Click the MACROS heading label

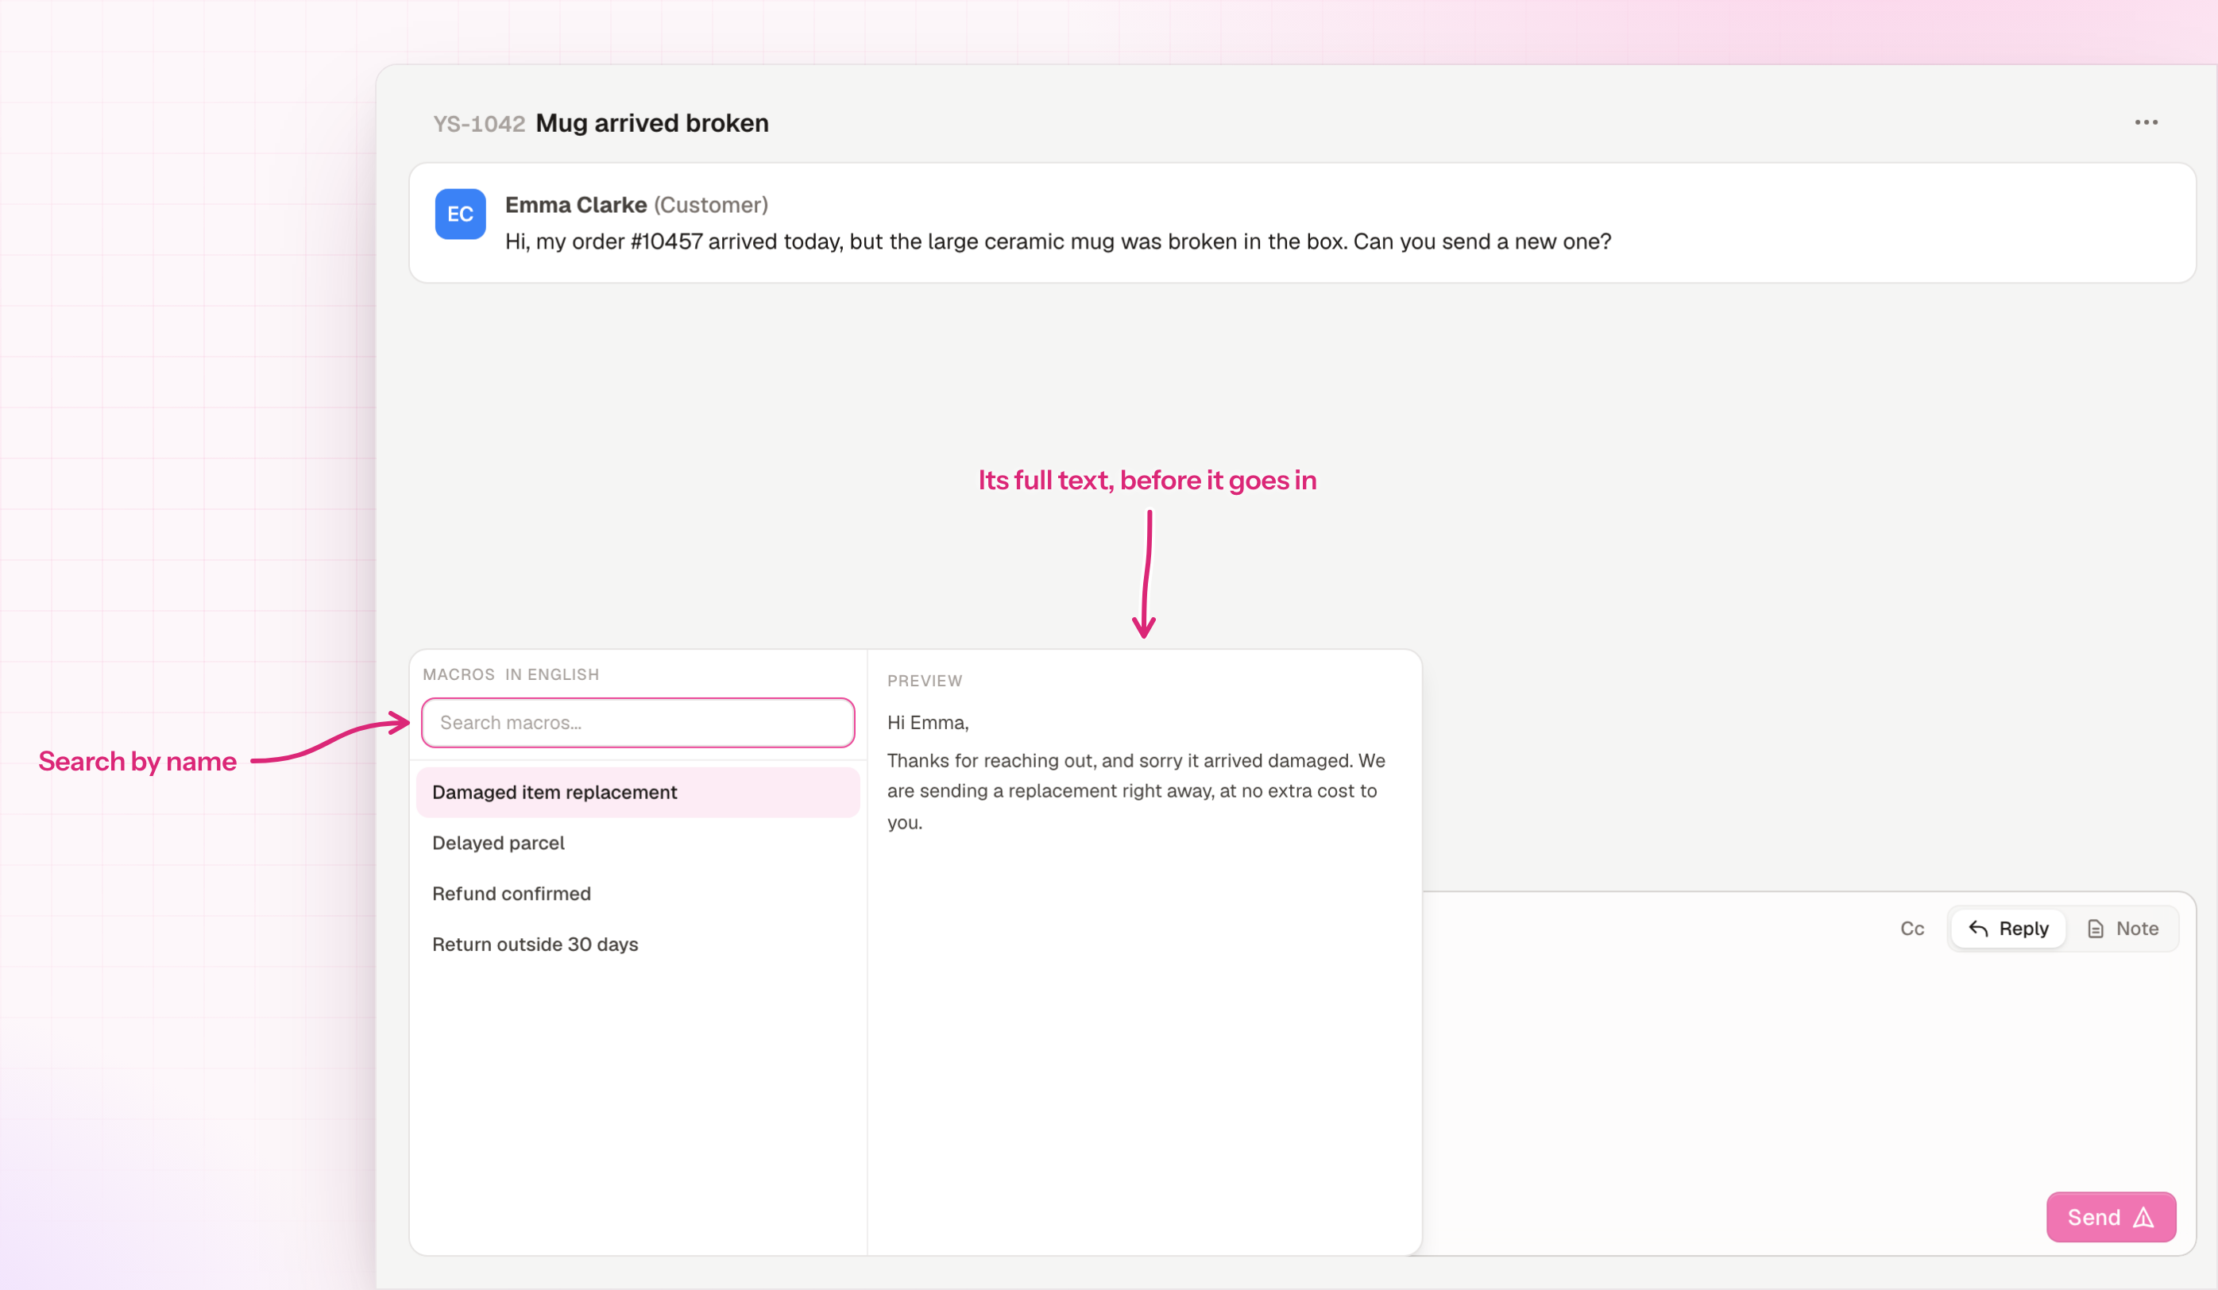(x=458, y=674)
